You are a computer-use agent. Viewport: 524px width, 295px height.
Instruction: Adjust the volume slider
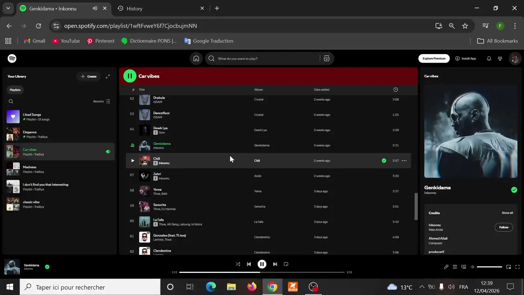coord(490,267)
